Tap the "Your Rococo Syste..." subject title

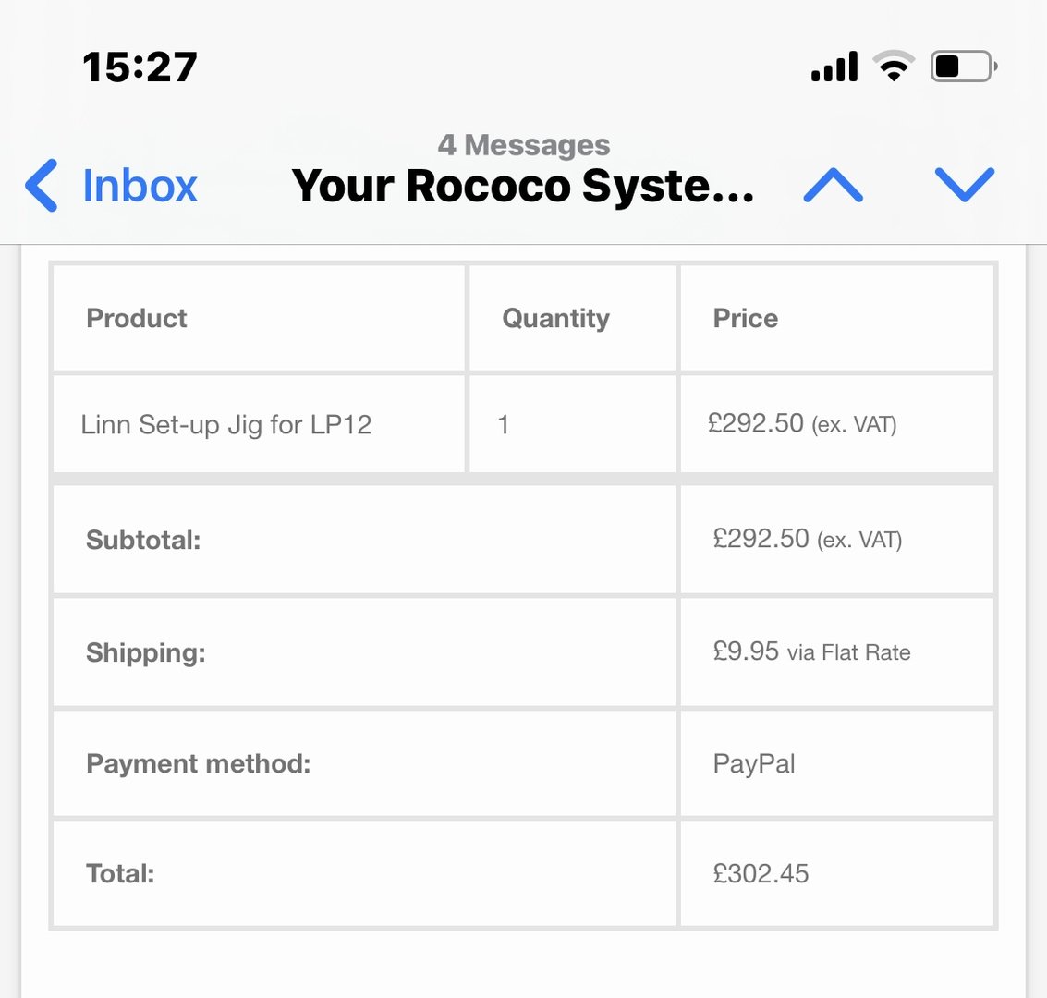pyautogui.click(x=523, y=186)
